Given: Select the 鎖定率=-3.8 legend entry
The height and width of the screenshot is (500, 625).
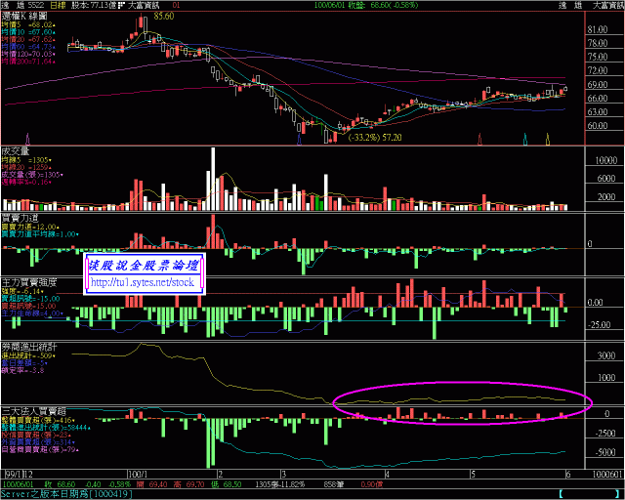Looking at the screenshot, I should pos(23,370).
